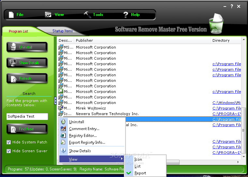Open the Help menu

[135, 15]
